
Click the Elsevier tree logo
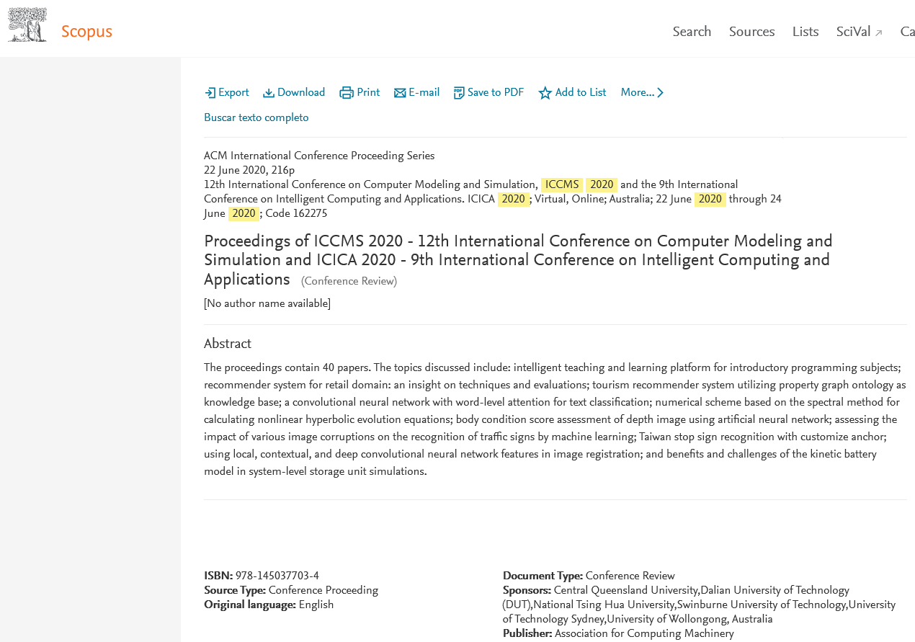click(x=27, y=24)
